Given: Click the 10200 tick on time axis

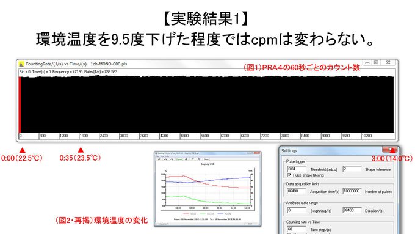Looking at the screenshot, I should (367, 136).
